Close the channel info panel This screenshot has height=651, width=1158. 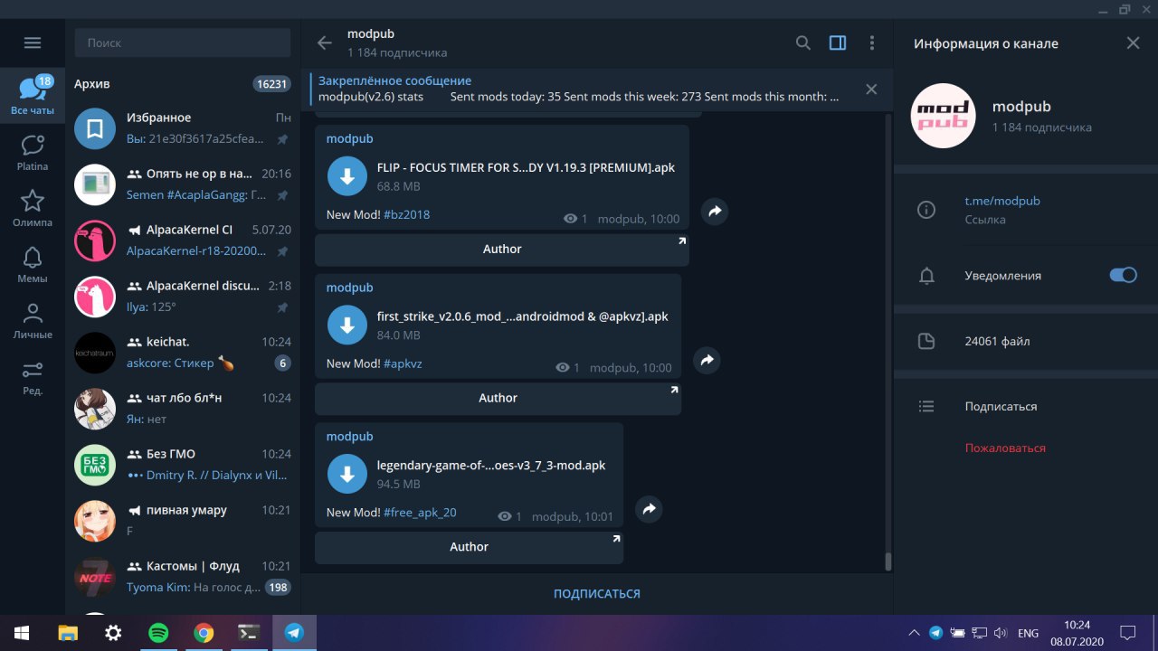[x=1133, y=42]
